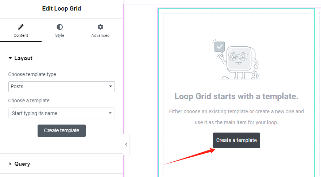Viewport: 321px width, 177px height.
Task: Click the Create a template button on the canvas
Action: pyautogui.click(x=236, y=140)
